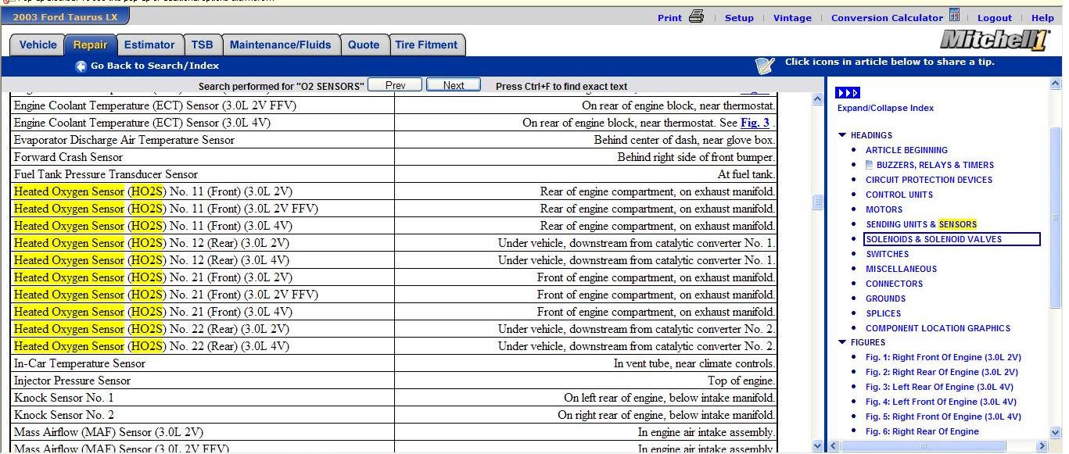The width and height of the screenshot is (1069, 454).
Task: Go to SPLICES heading
Action: tap(883, 313)
